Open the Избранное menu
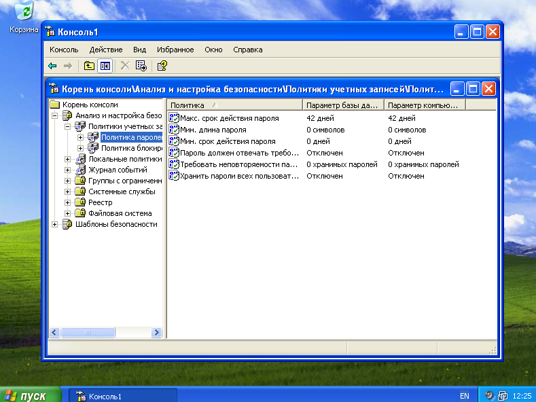Image resolution: width=536 pixels, height=402 pixels. pos(175,50)
